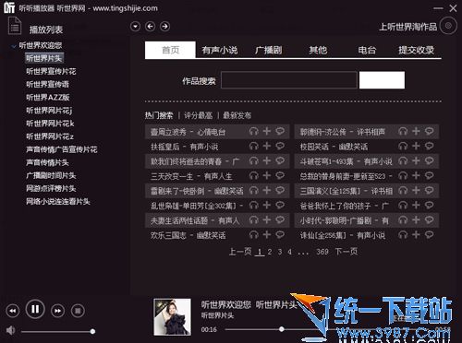Switch to the 首页 tab

(170, 50)
